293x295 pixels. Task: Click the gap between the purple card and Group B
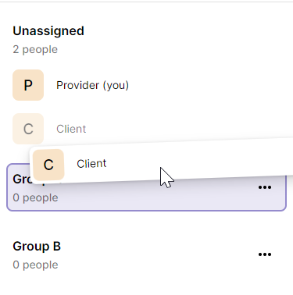tap(146, 224)
